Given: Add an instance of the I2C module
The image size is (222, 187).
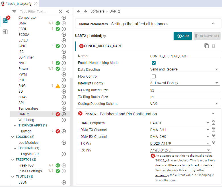Looking at the screenshot, I should pos(64,52).
